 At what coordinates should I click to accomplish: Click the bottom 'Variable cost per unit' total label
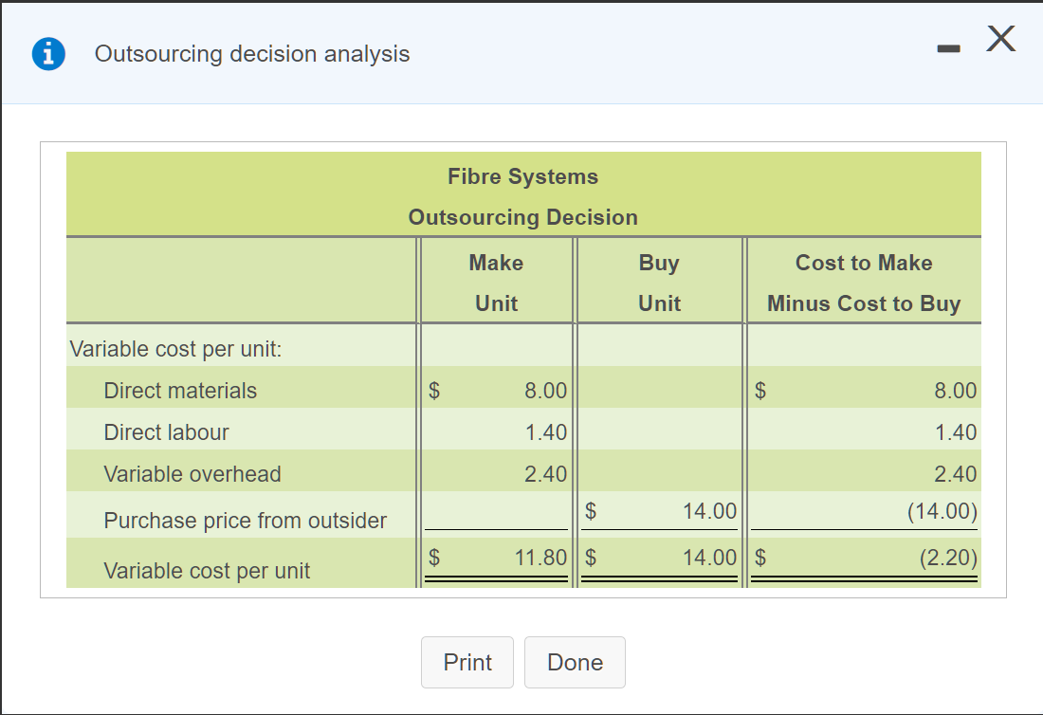207,571
